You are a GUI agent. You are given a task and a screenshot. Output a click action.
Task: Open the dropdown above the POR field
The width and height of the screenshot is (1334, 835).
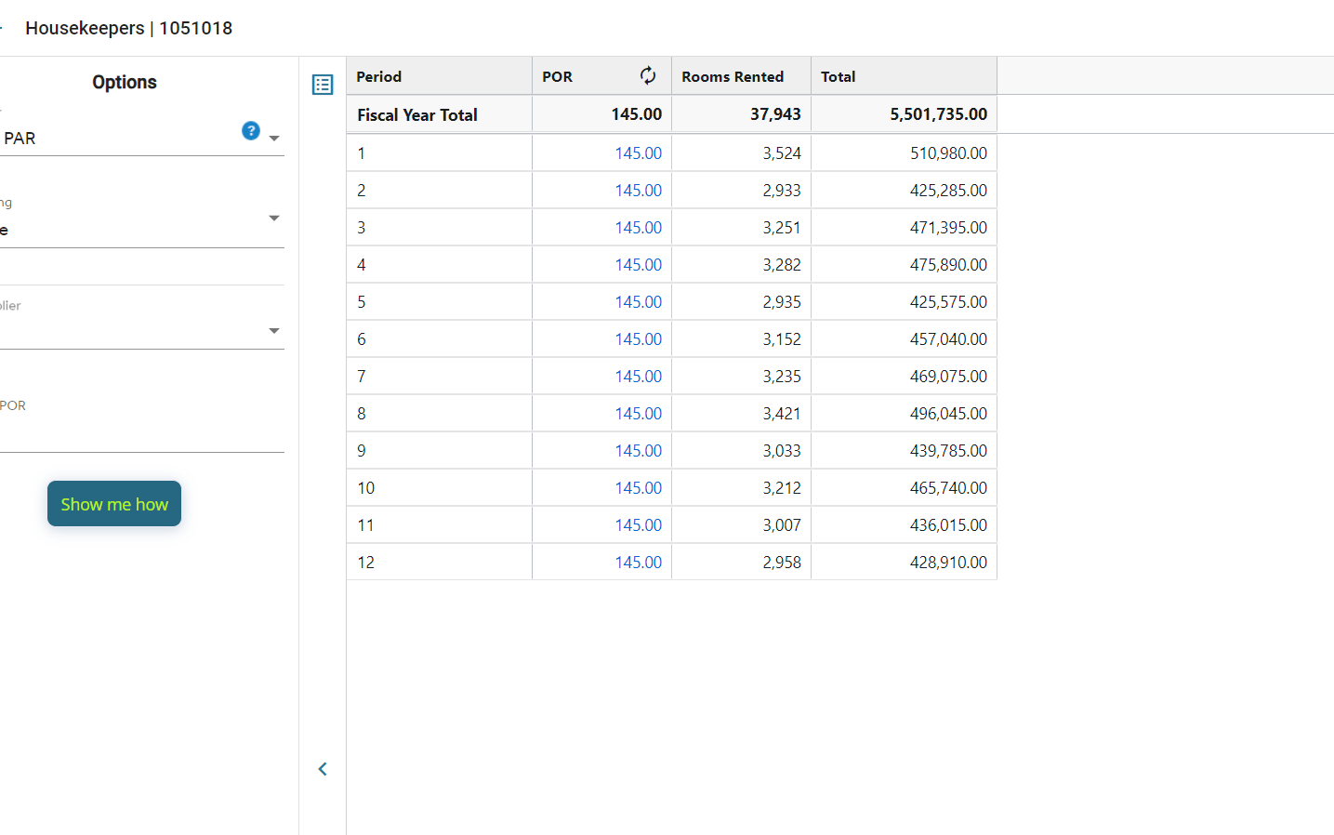coord(273,331)
